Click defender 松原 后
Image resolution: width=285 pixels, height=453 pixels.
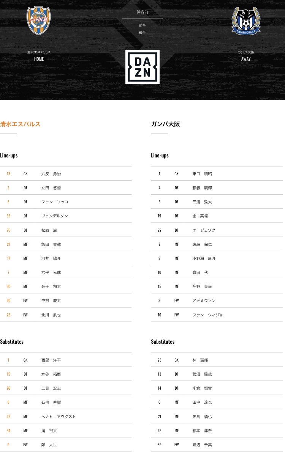click(x=49, y=230)
